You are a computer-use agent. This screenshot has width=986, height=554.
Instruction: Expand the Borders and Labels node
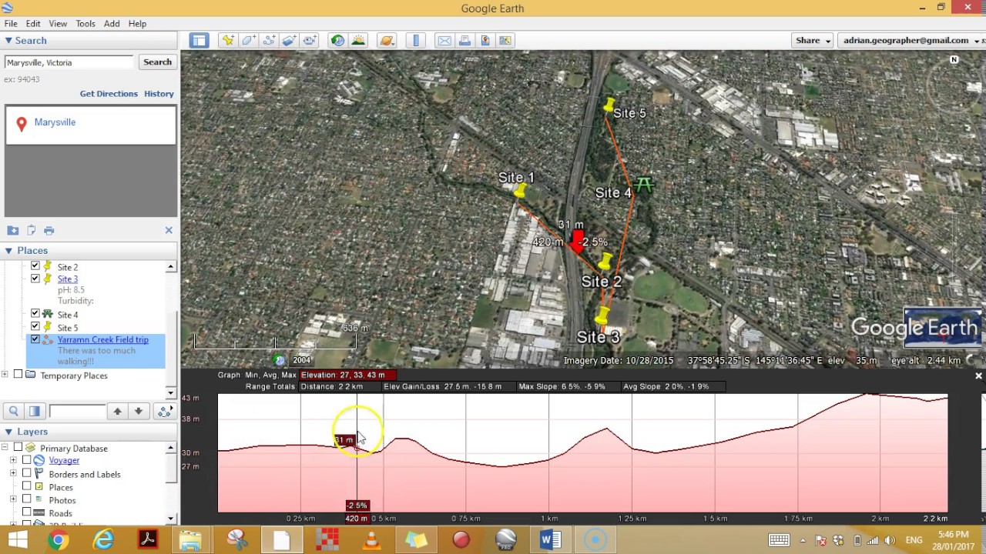point(13,474)
